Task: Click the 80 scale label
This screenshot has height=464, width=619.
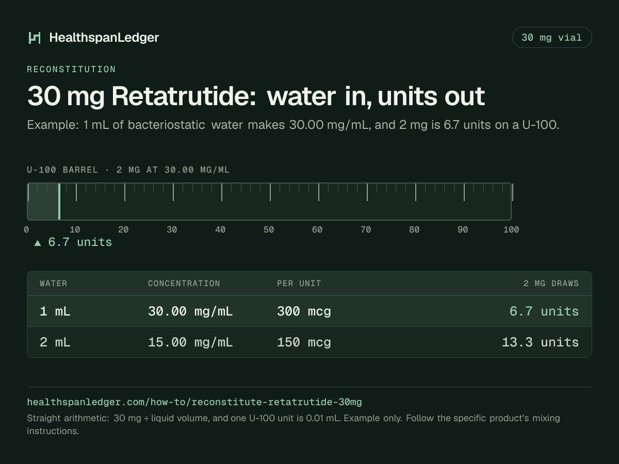Action: click(x=414, y=229)
